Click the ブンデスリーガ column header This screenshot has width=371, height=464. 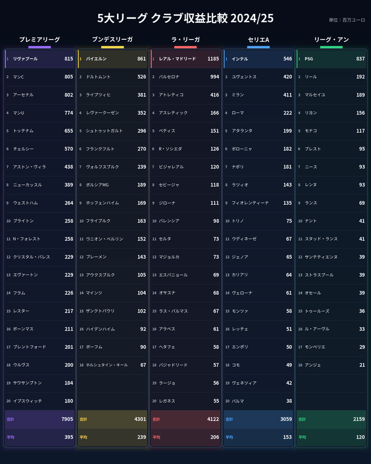(x=112, y=39)
